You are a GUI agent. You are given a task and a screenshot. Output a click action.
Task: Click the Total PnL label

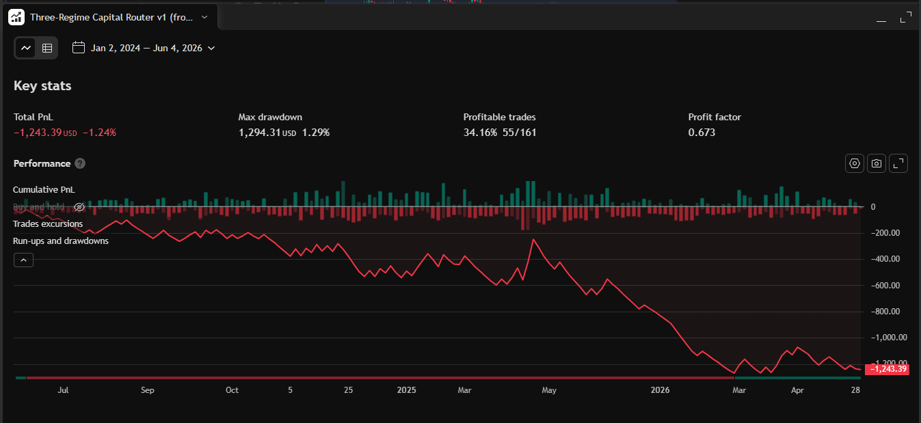tap(33, 117)
